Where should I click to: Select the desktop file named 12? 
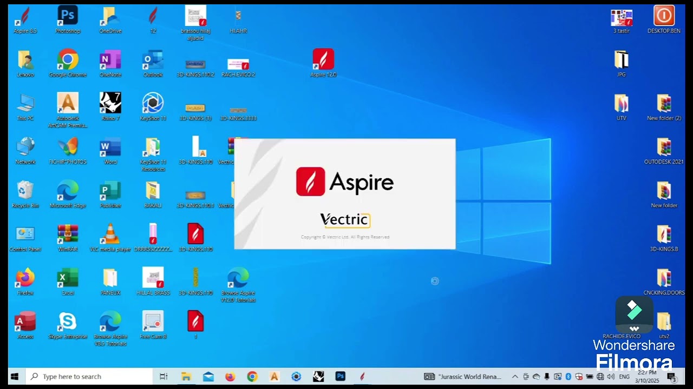pyautogui.click(x=153, y=20)
